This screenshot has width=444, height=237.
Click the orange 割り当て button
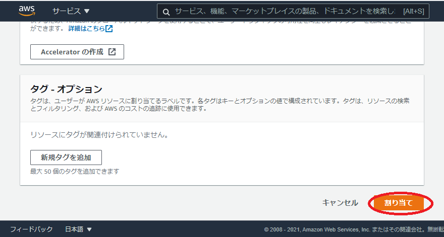click(x=399, y=203)
